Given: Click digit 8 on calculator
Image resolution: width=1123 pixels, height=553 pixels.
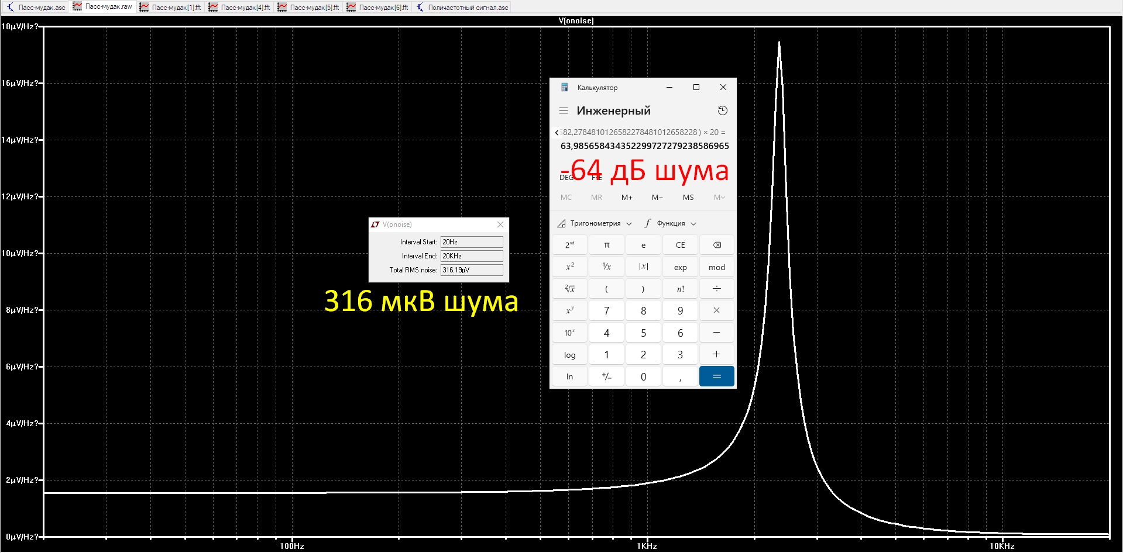Looking at the screenshot, I should [x=643, y=311].
